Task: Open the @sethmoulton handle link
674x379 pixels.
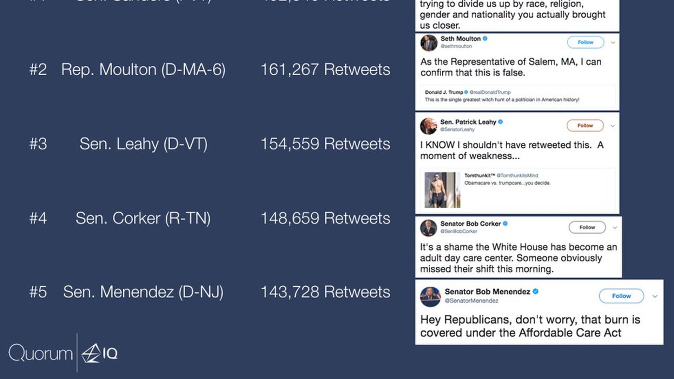Action: coord(456,46)
